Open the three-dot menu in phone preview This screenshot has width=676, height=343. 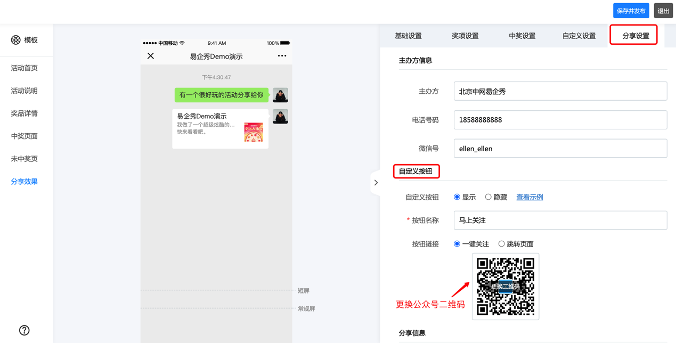(x=282, y=56)
